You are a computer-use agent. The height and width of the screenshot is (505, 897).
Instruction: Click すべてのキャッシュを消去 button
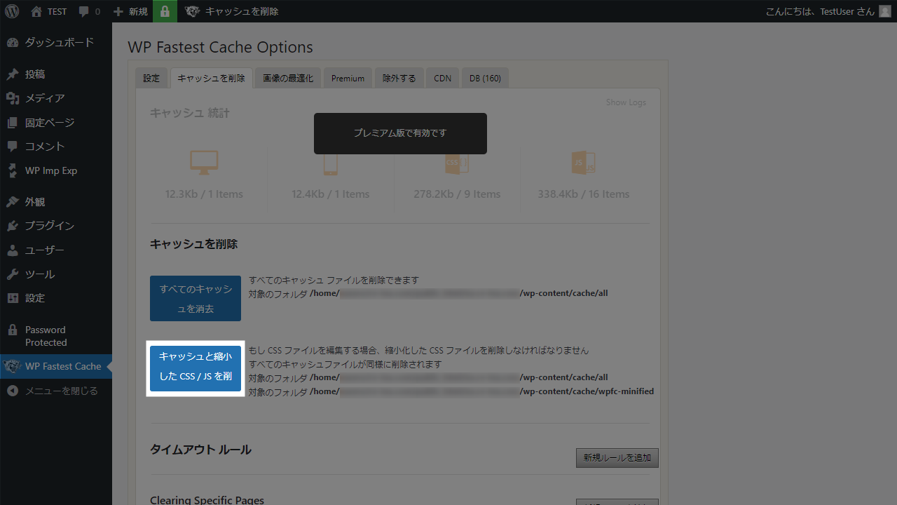point(196,299)
